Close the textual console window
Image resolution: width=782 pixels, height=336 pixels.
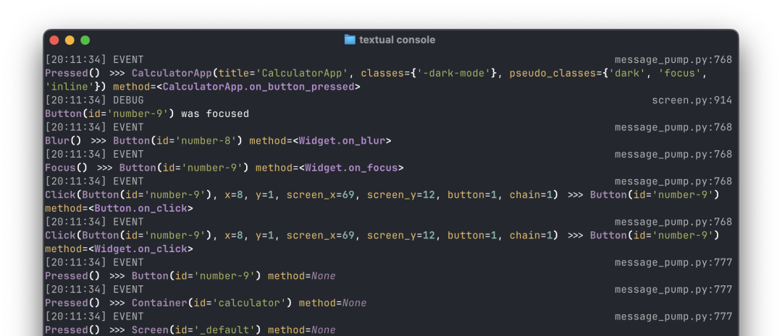54,40
